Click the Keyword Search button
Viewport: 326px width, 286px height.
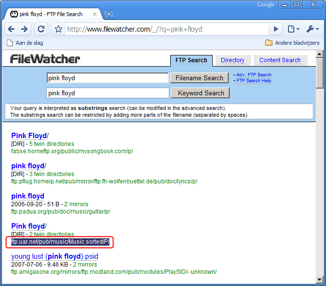[200, 93]
